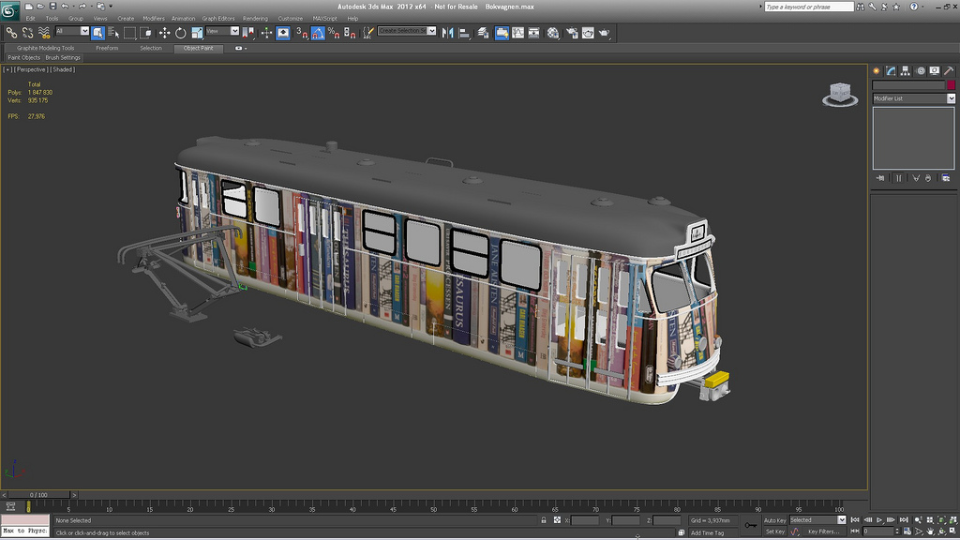960x540 pixels.
Task: Open the MAXScript menu
Action: [324, 19]
